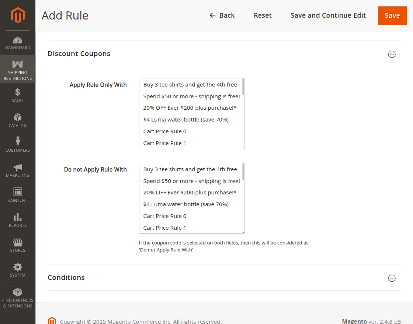The height and width of the screenshot is (324, 413).
Task: Select 'Buy 3 tee shirts' in Do not Apply Rule With
Action: point(191,169)
